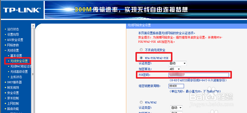Open 运行状态 in the sidebar
The height and width of the screenshot is (113, 247).
13,29
